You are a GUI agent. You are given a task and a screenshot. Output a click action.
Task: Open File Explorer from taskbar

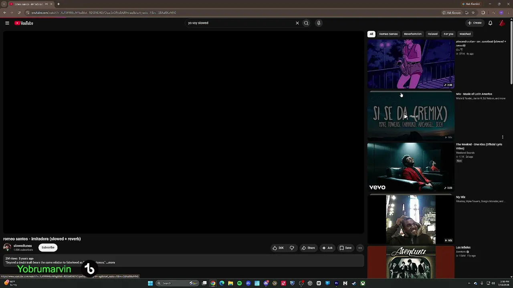click(x=230, y=283)
